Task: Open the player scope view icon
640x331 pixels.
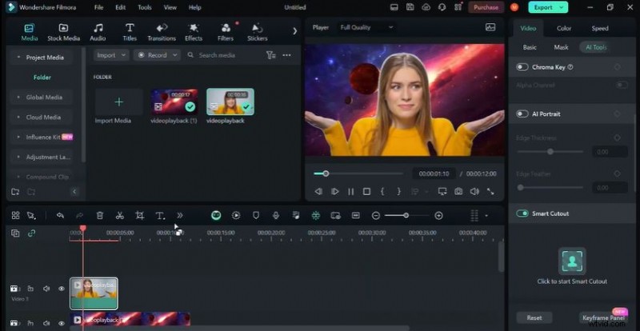Action: coord(490,27)
